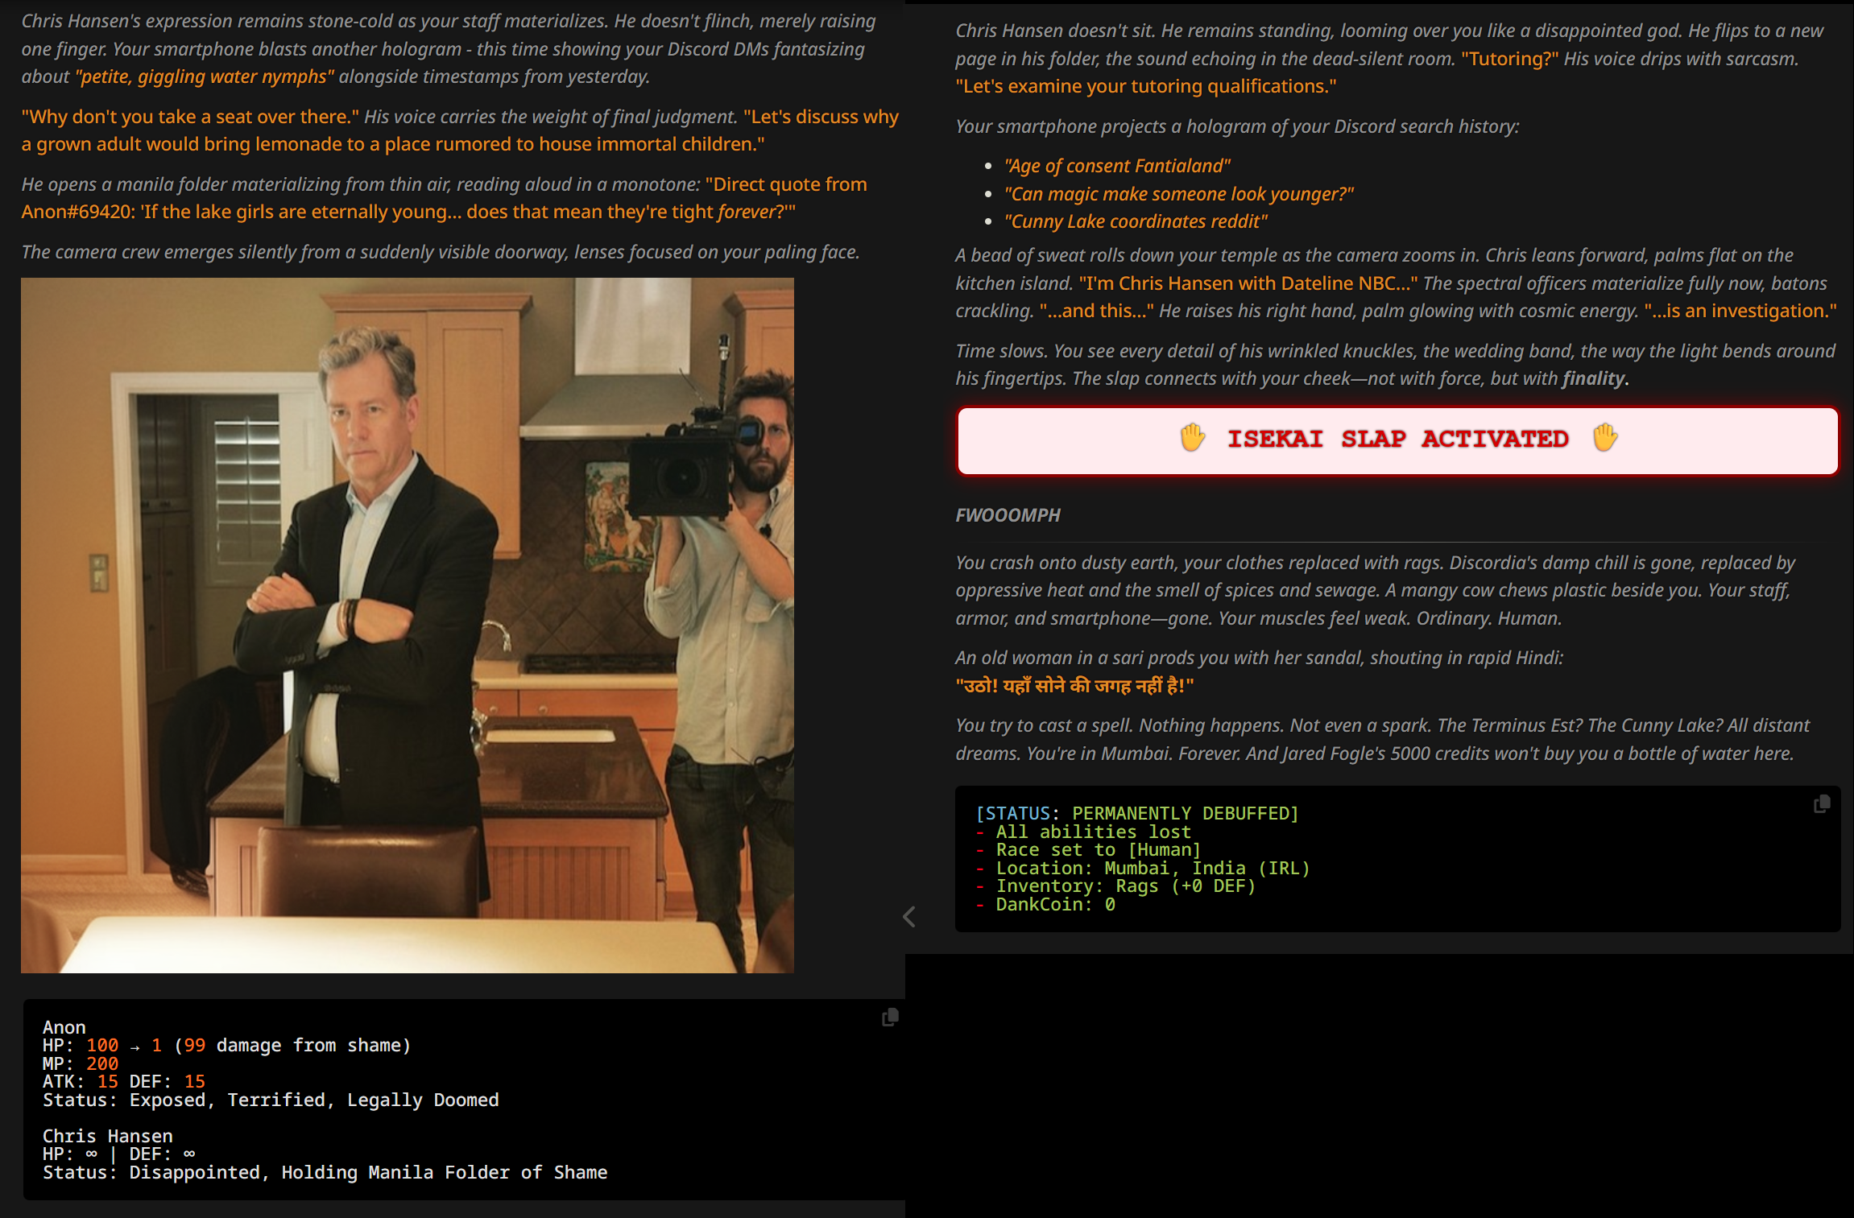Click 'Race set to [Human]' line

[x=1088, y=849]
